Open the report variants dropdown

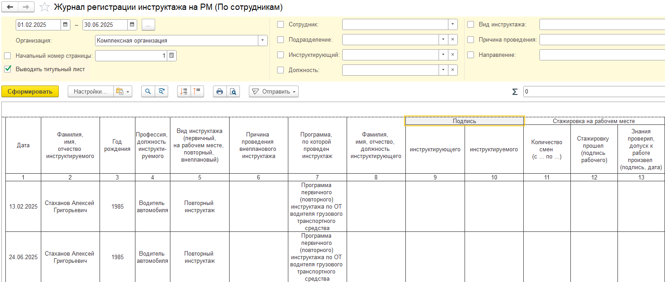pos(122,91)
